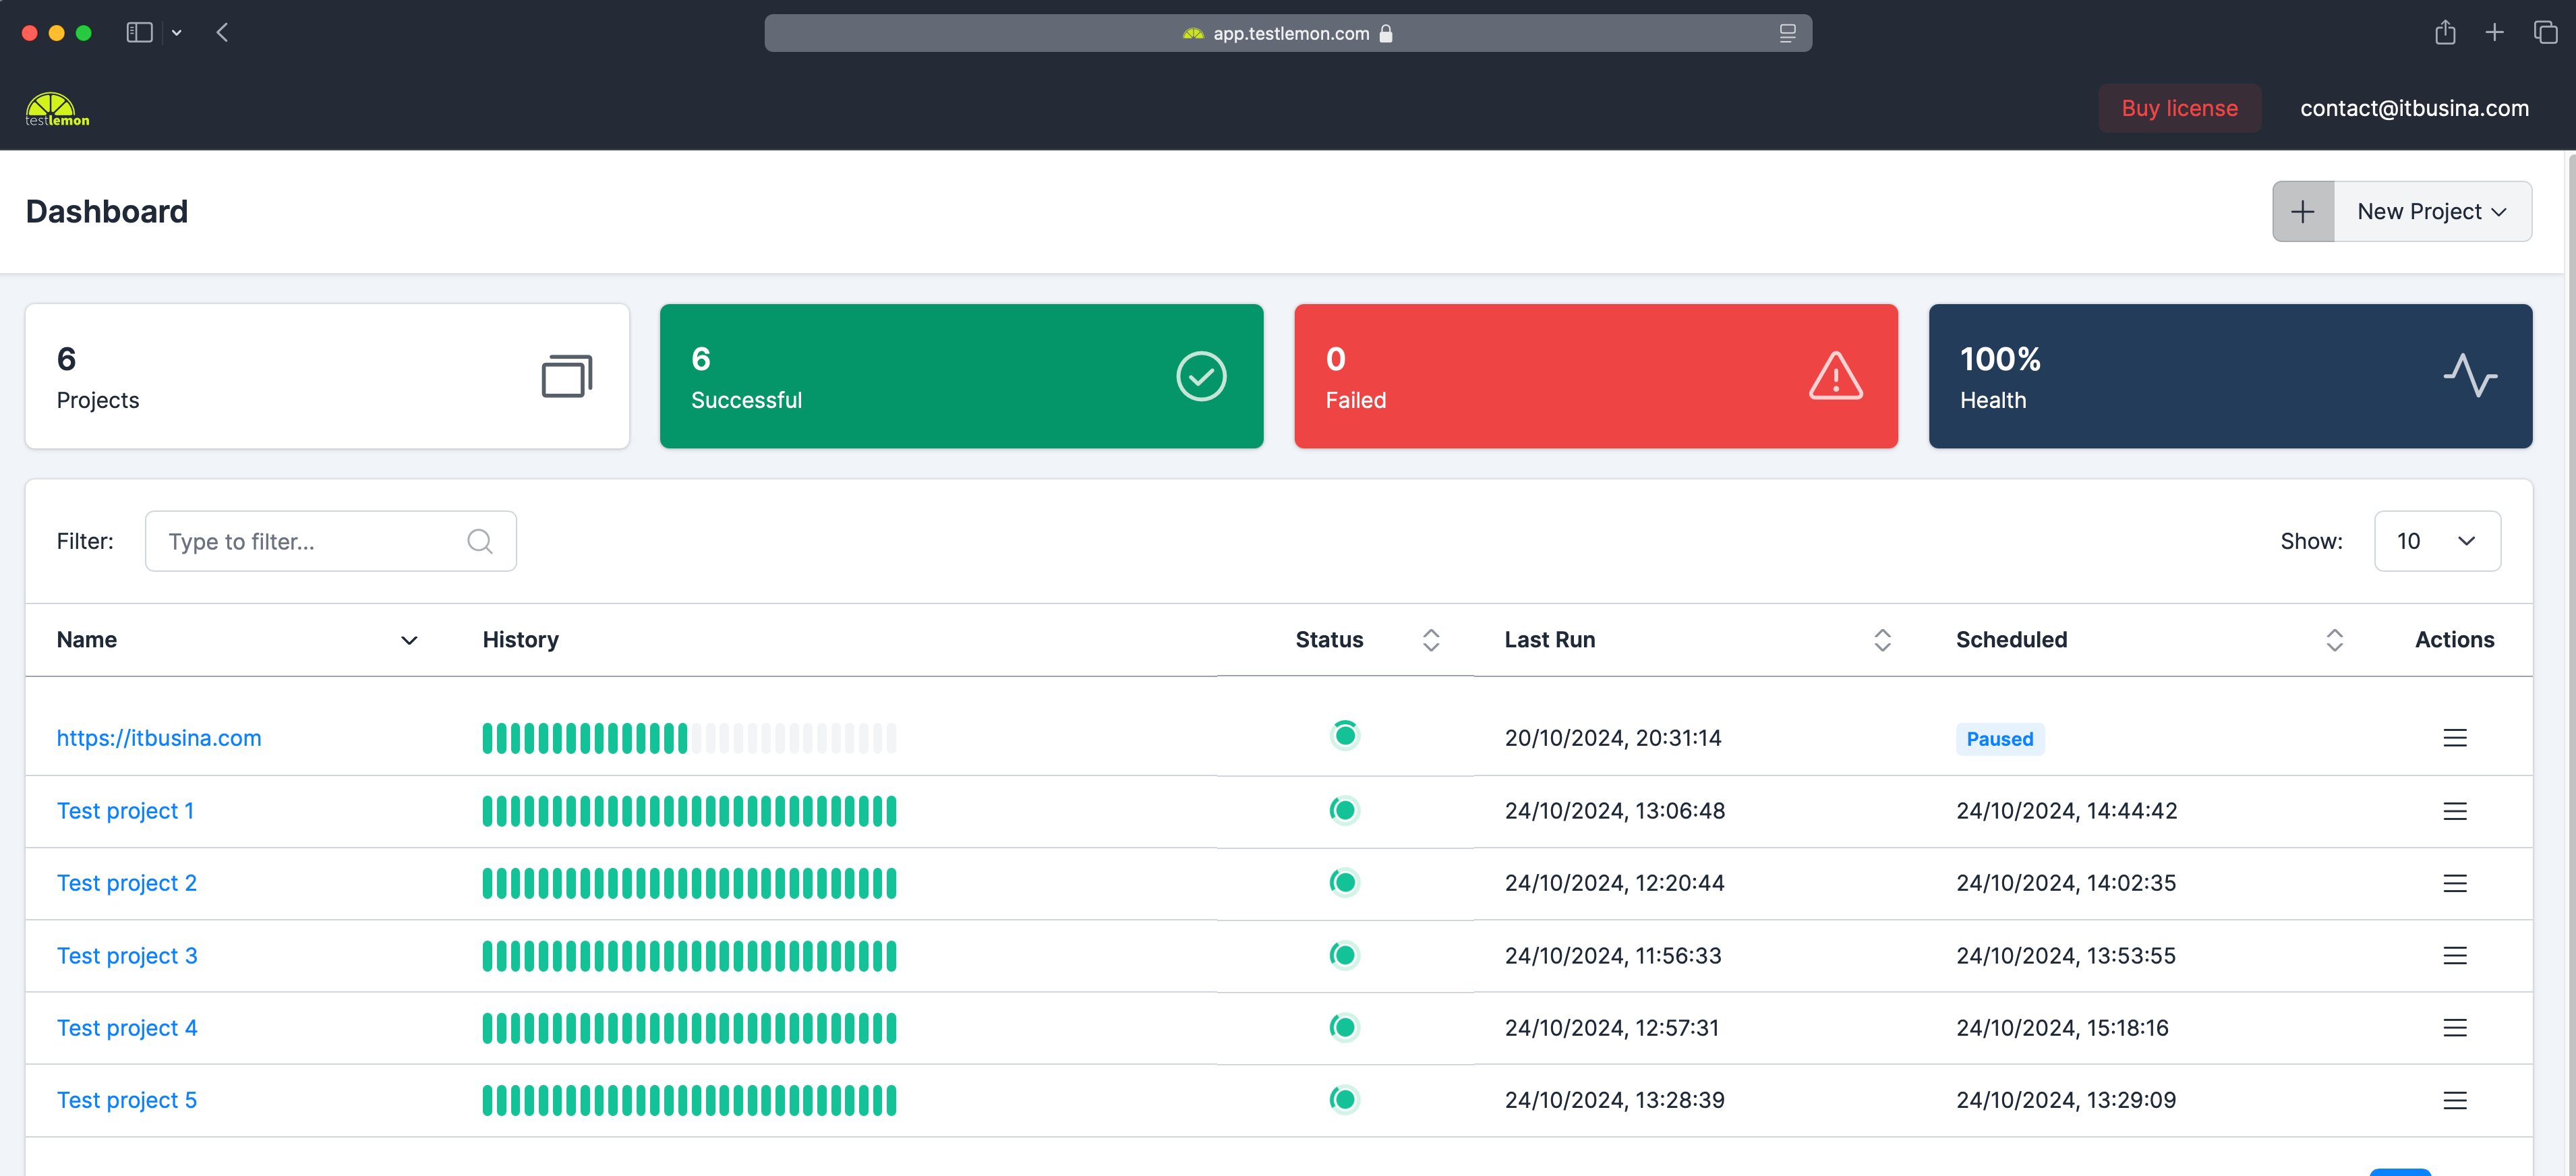Click the Successful checkmark circle icon

1200,377
